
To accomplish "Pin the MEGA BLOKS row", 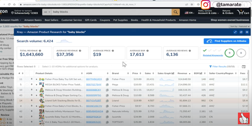I will pos(32,84).
